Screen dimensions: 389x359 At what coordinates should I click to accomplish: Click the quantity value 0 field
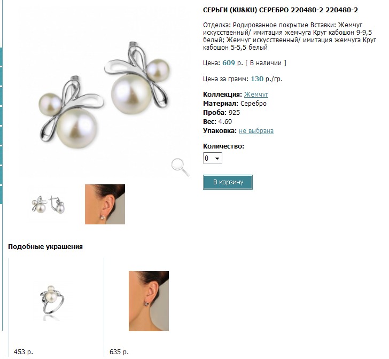tap(212, 158)
